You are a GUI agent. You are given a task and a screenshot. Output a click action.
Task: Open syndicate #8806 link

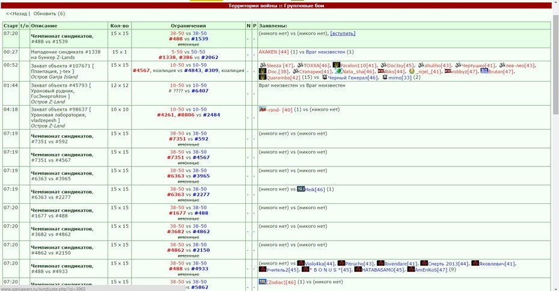(x=186, y=115)
